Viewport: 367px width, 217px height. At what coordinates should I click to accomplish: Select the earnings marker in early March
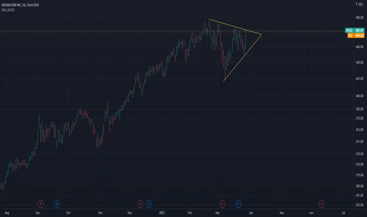pyautogui.click(x=222, y=204)
